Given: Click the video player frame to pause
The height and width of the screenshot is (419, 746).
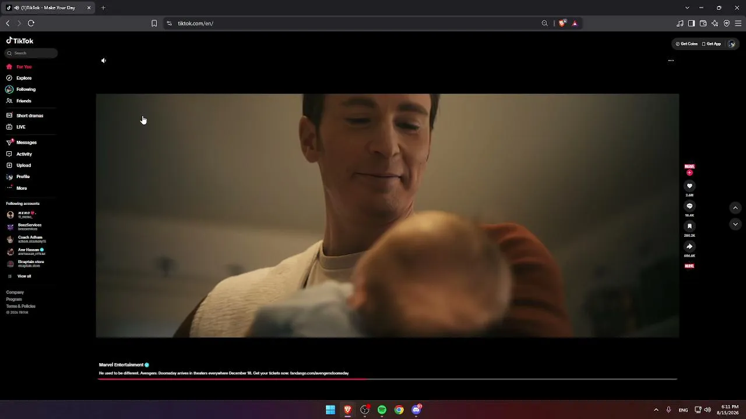Looking at the screenshot, I should (x=388, y=215).
